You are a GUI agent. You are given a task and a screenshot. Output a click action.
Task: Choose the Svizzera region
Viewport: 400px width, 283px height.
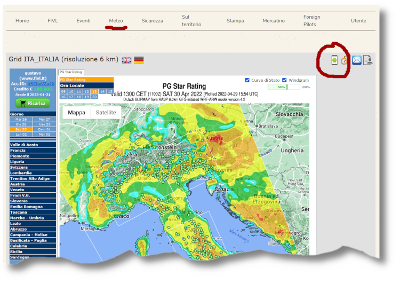[x=33, y=167]
